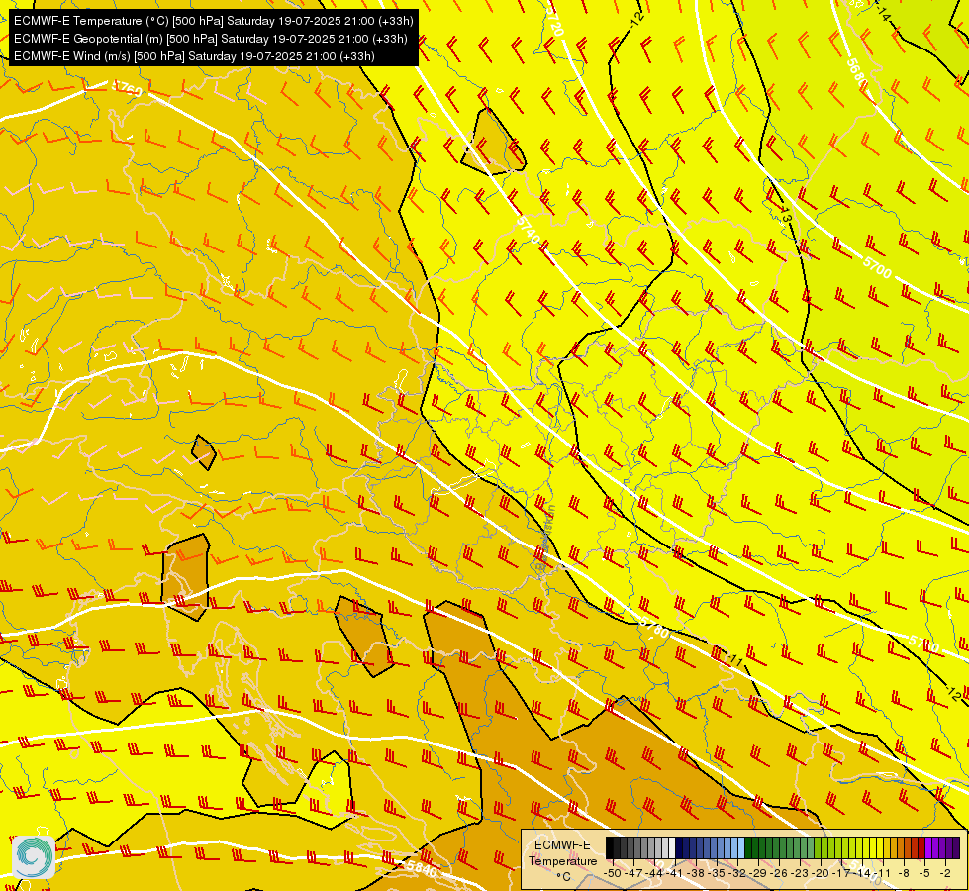Click the -13 isotherm label at right
Screen dimensions: 969x891
(785, 215)
